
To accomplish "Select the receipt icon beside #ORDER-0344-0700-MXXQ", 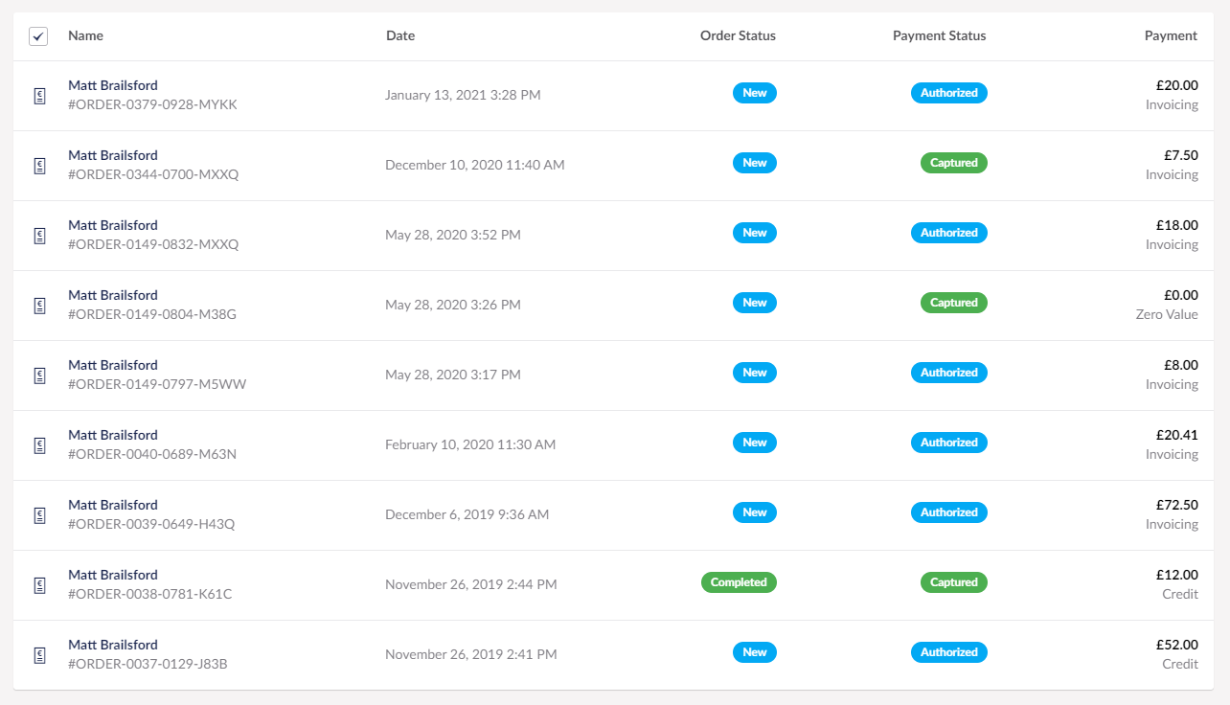I will pos(39,165).
